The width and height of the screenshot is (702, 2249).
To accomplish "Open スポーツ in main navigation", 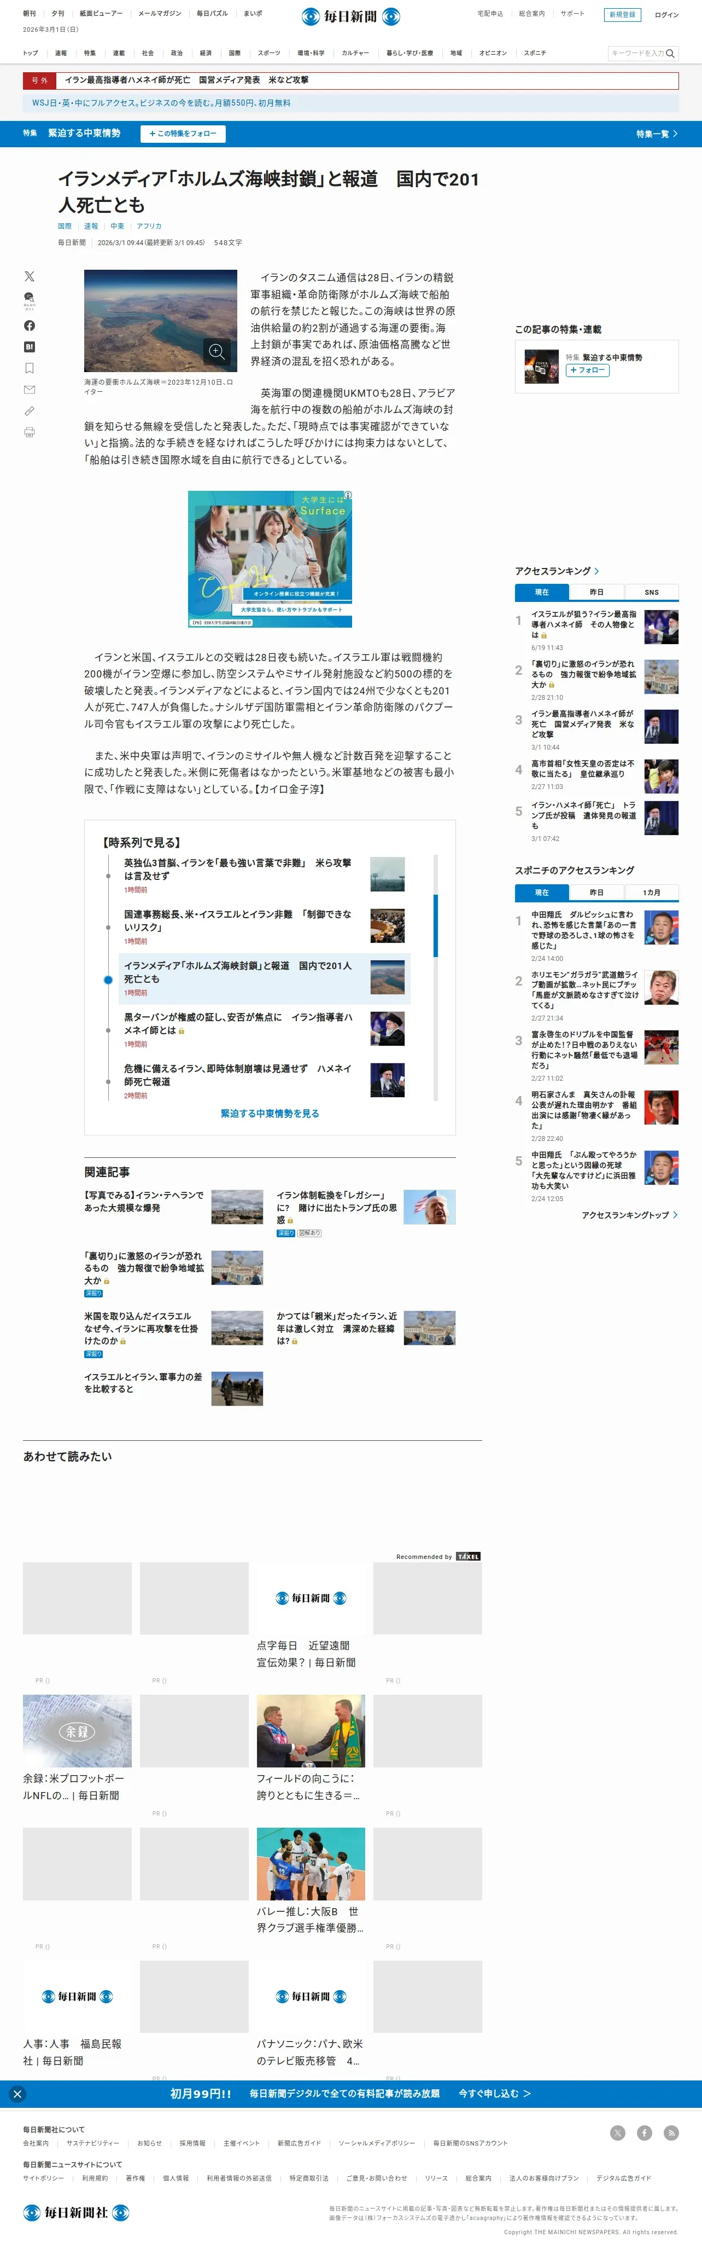I will click(x=270, y=53).
